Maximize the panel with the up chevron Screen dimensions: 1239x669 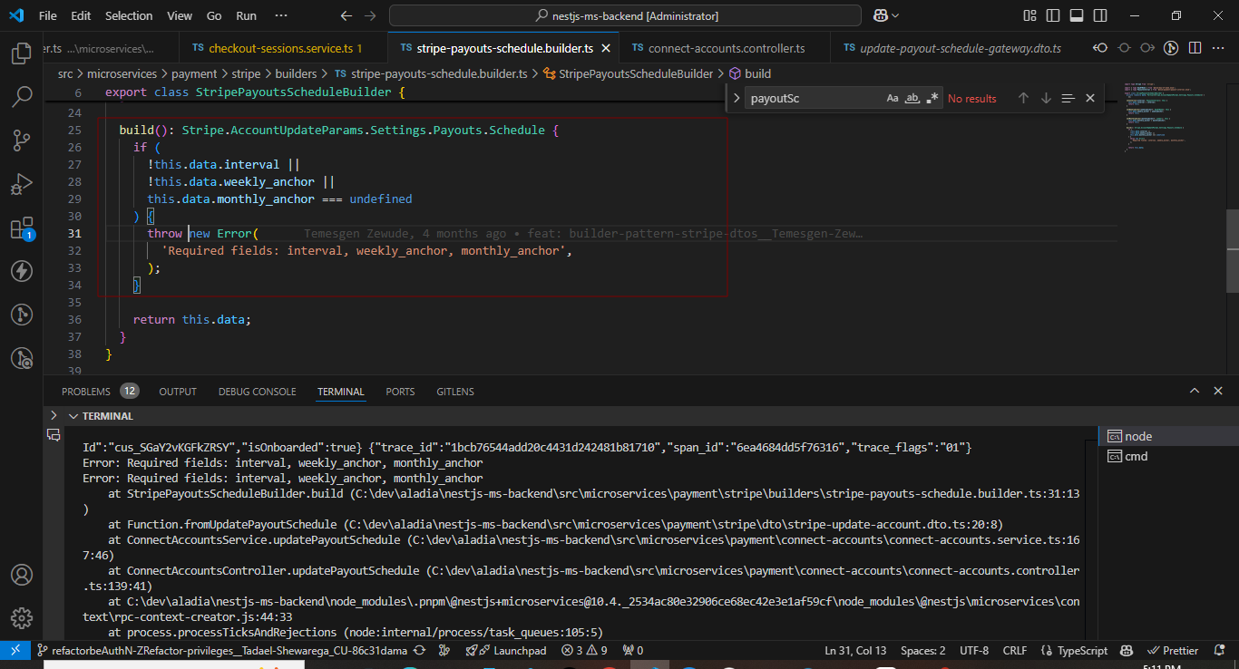point(1195,391)
